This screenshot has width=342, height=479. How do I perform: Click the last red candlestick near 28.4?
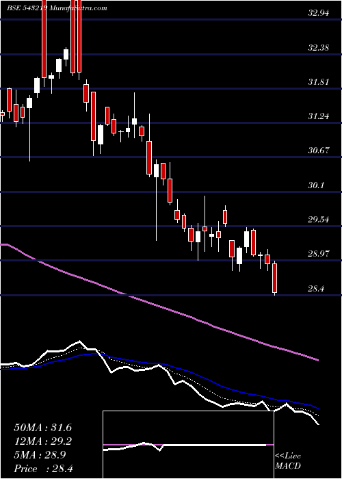[274, 278]
